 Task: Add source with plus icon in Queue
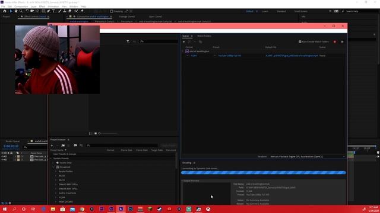click(x=184, y=42)
